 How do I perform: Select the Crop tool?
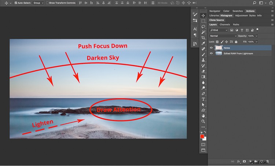coord(203,38)
